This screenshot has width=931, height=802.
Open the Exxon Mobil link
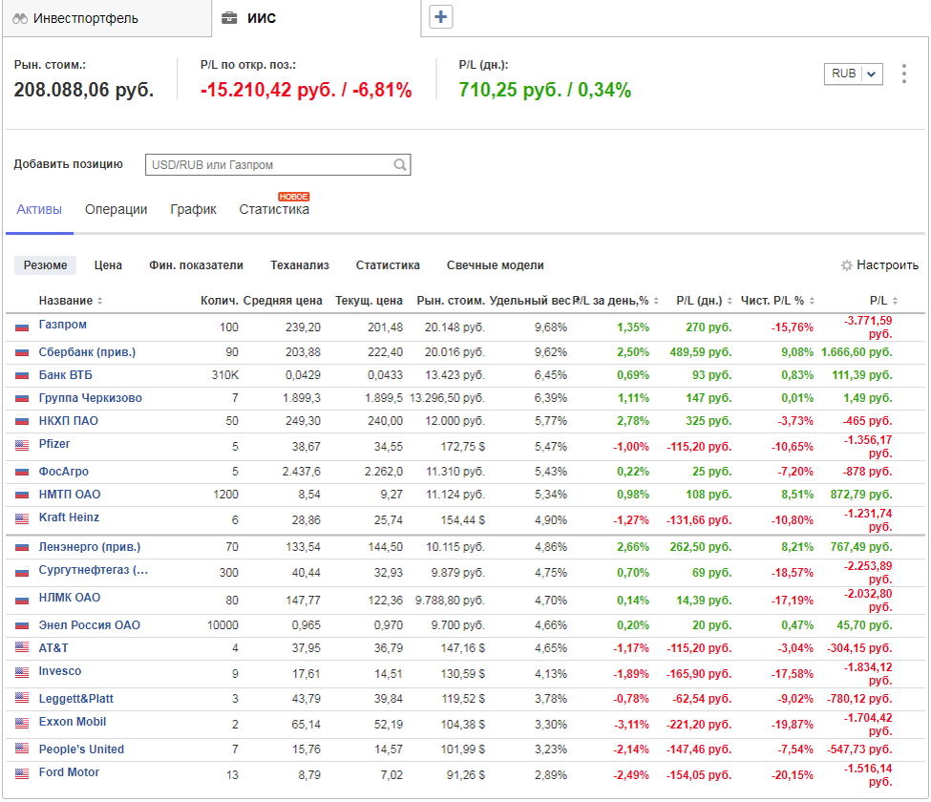pos(73,722)
